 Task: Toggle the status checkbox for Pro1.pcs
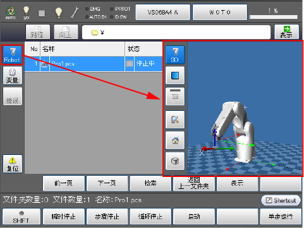click(x=129, y=64)
